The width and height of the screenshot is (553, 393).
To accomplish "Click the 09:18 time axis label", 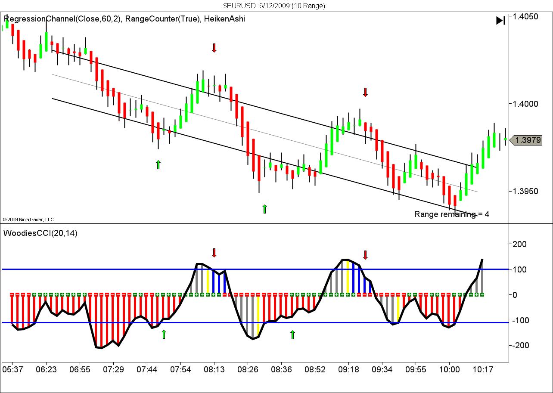I will coord(348,369).
